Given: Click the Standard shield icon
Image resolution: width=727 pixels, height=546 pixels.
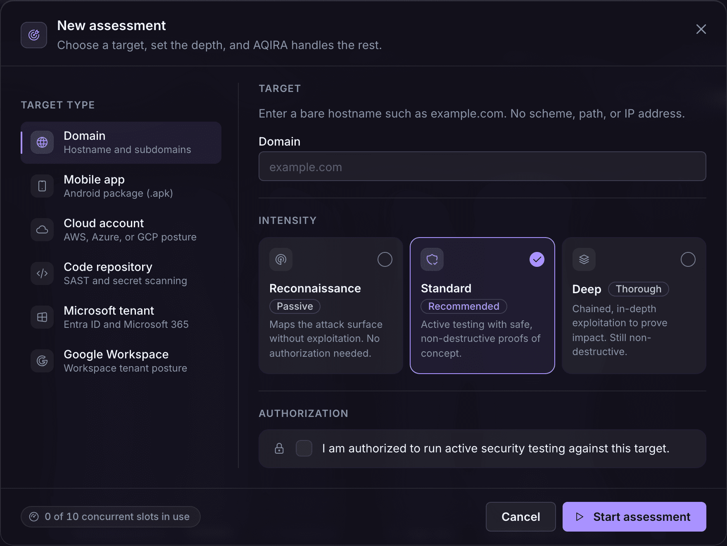Looking at the screenshot, I should (432, 259).
